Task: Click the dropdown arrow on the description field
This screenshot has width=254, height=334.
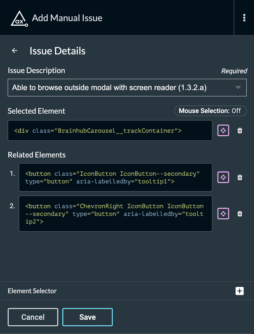Action: pyautogui.click(x=238, y=88)
